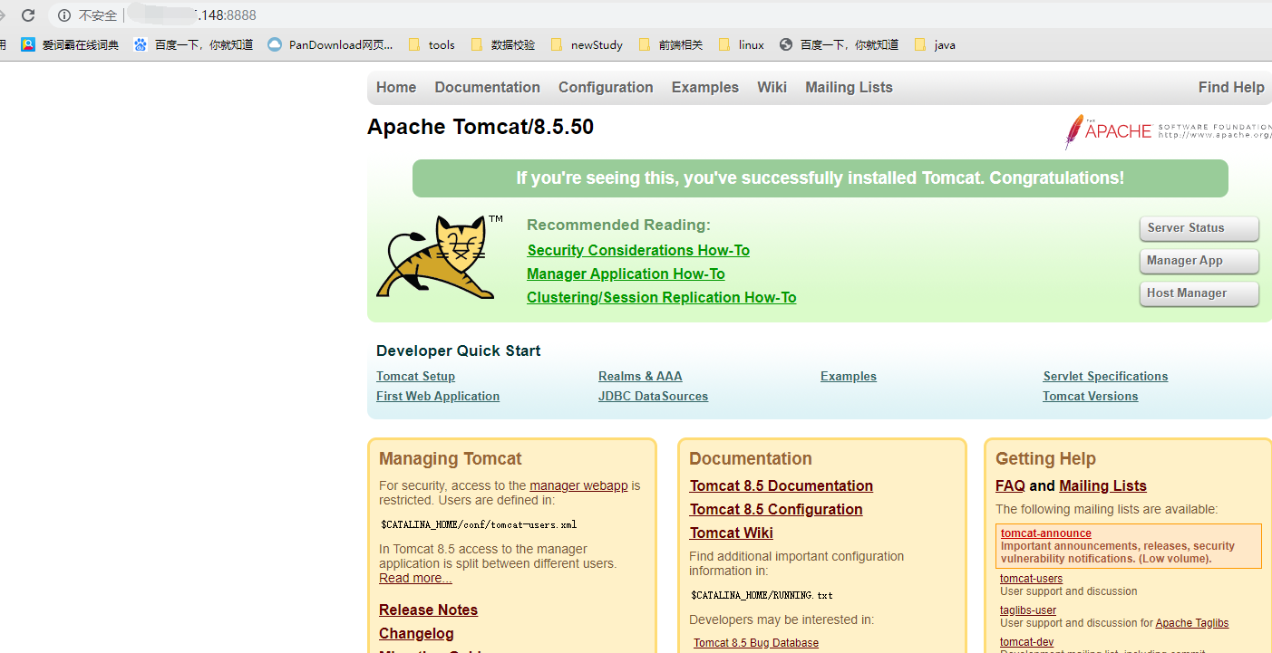Click the browser reload icon

coord(28,15)
